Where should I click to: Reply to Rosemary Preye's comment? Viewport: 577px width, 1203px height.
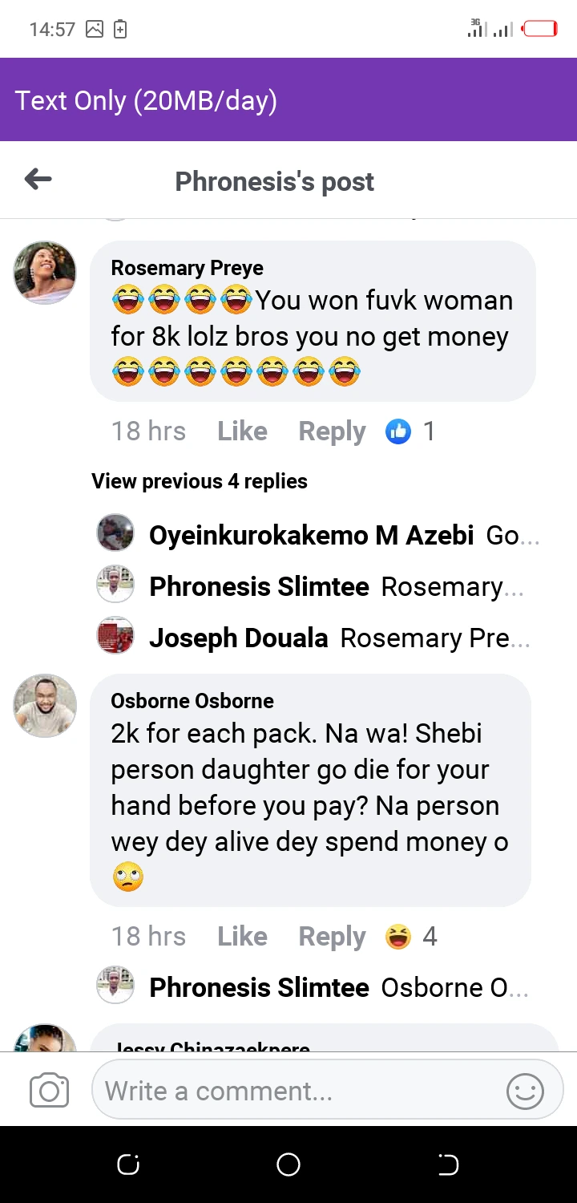tap(332, 431)
